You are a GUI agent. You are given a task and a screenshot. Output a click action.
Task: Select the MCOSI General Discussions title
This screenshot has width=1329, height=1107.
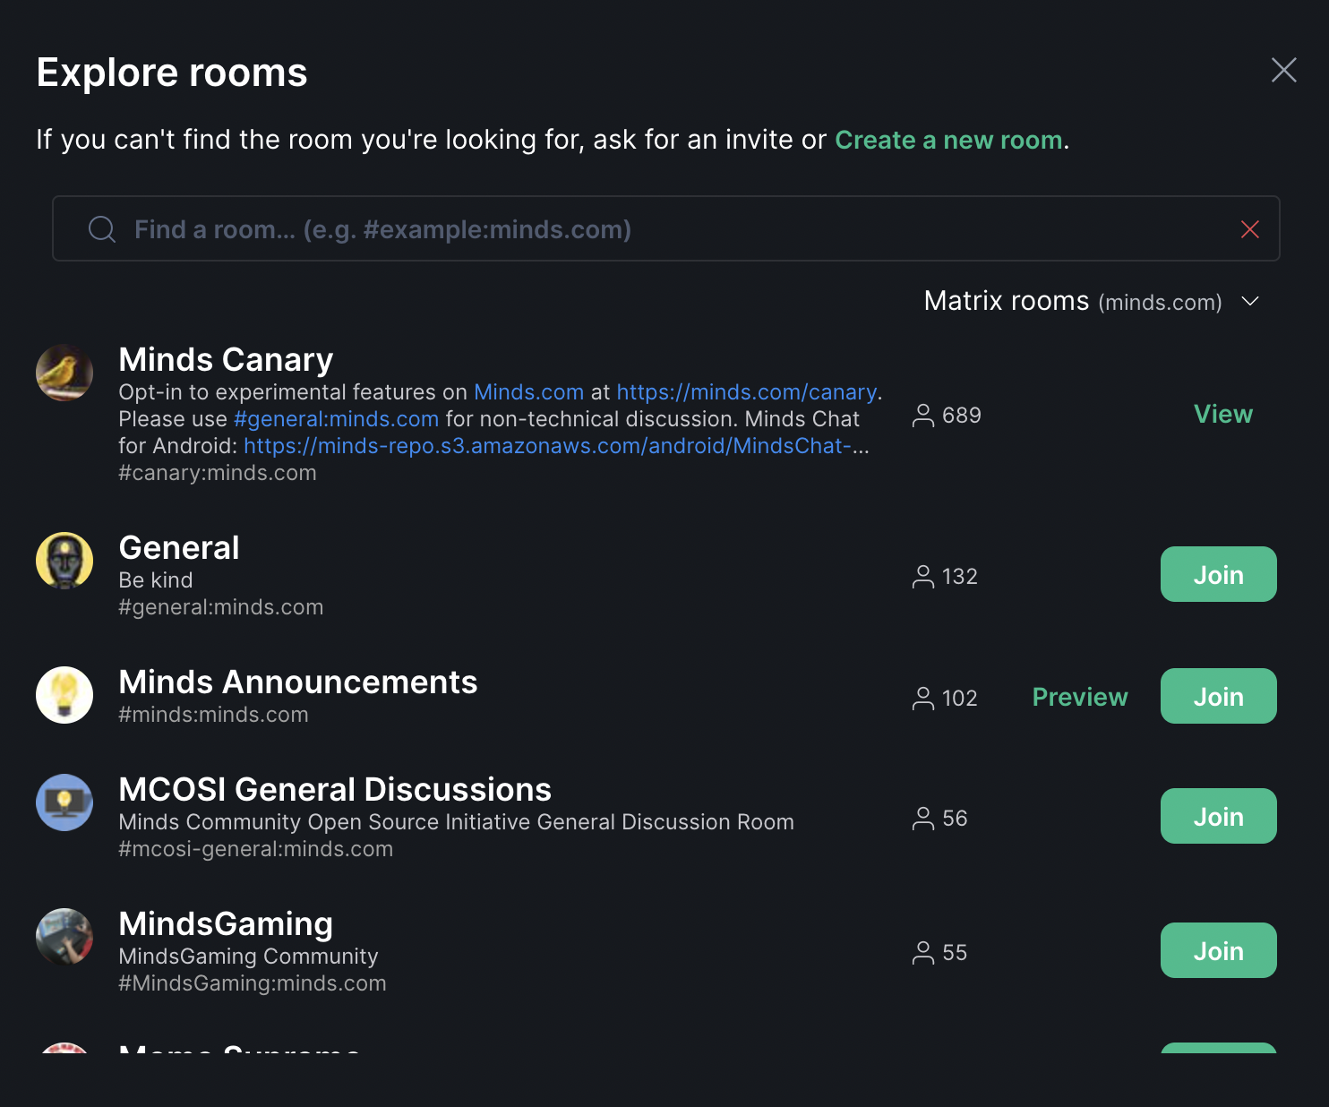(x=335, y=789)
